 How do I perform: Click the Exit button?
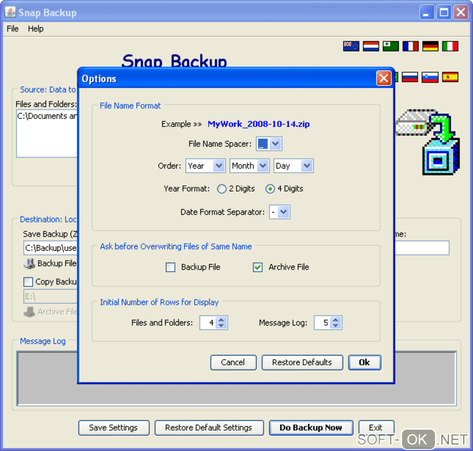(x=376, y=428)
